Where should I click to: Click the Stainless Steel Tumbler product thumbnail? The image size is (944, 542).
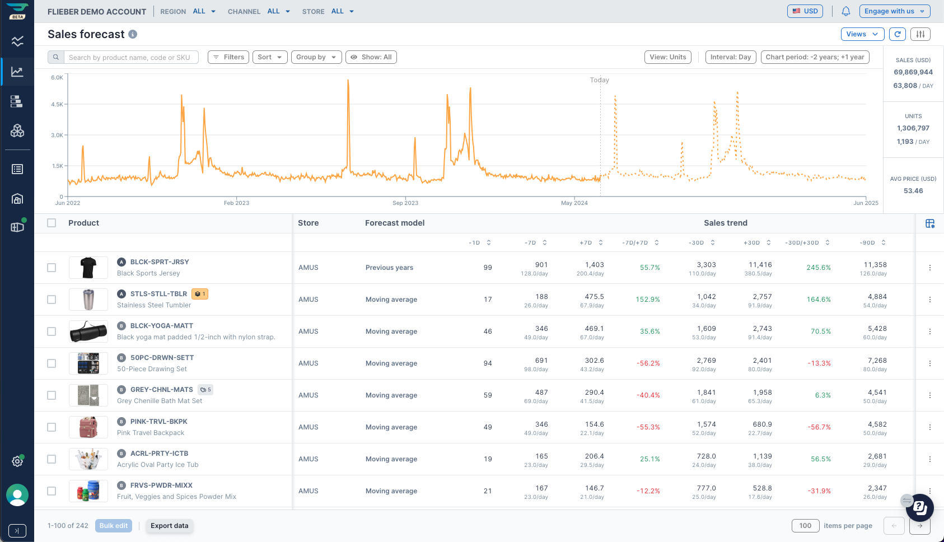coord(88,299)
